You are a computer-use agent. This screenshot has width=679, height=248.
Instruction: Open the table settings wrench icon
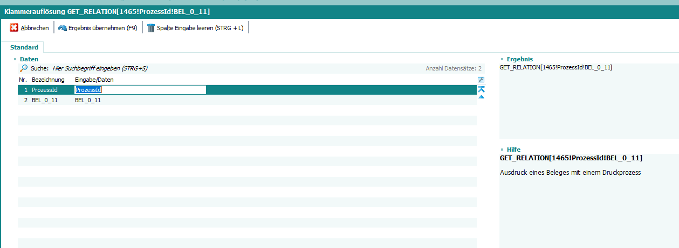click(481, 80)
